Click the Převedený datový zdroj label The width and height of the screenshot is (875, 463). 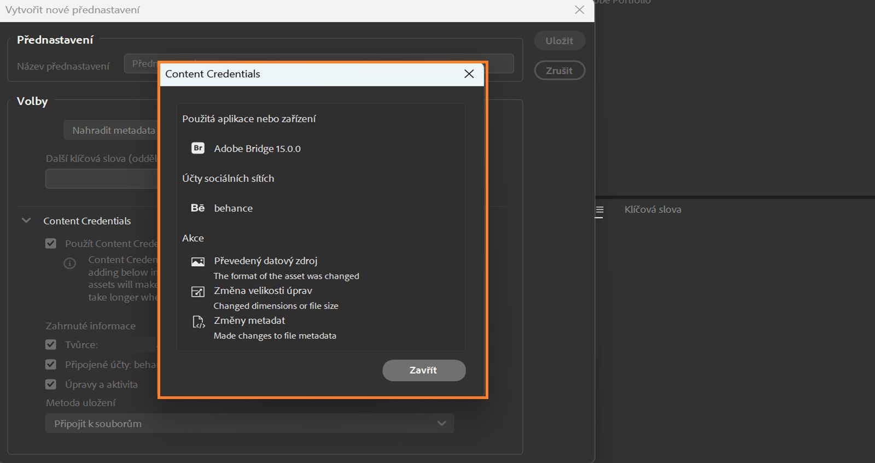(266, 261)
